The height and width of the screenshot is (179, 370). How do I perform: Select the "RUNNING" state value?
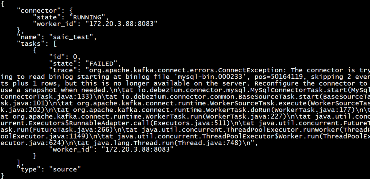pyautogui.click(x=87, y=17)
